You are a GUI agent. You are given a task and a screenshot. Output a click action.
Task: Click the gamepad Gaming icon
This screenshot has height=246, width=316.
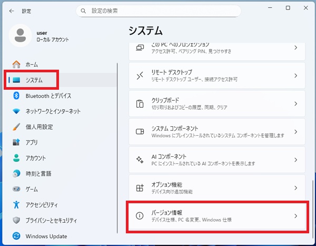coord(16,189)
